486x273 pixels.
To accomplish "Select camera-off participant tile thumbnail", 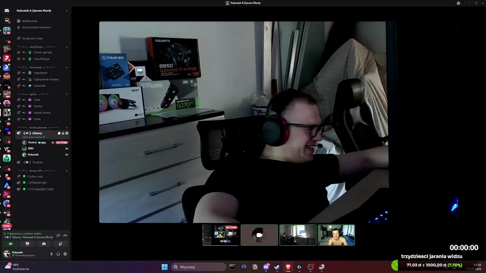I will tap(259, 235).
